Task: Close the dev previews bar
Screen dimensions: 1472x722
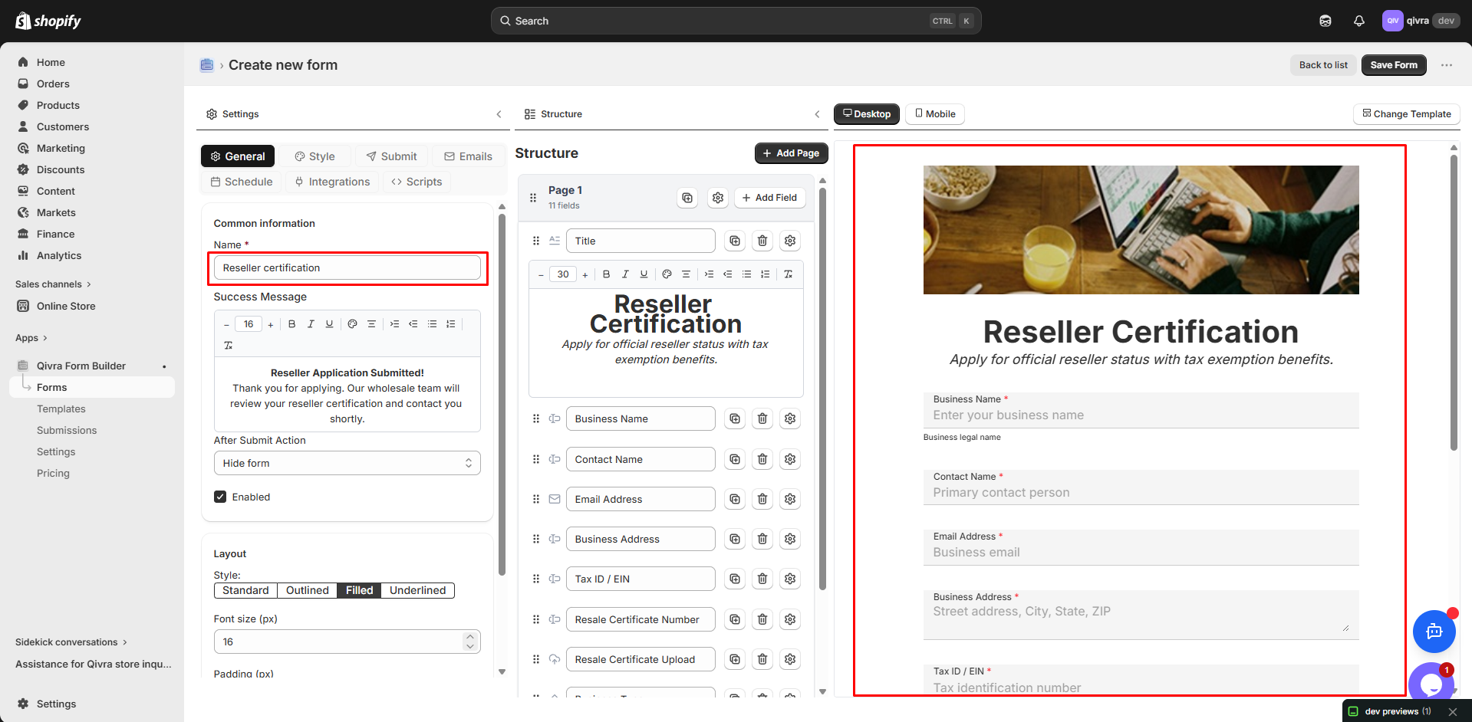Action: [x=1453, y=711]
